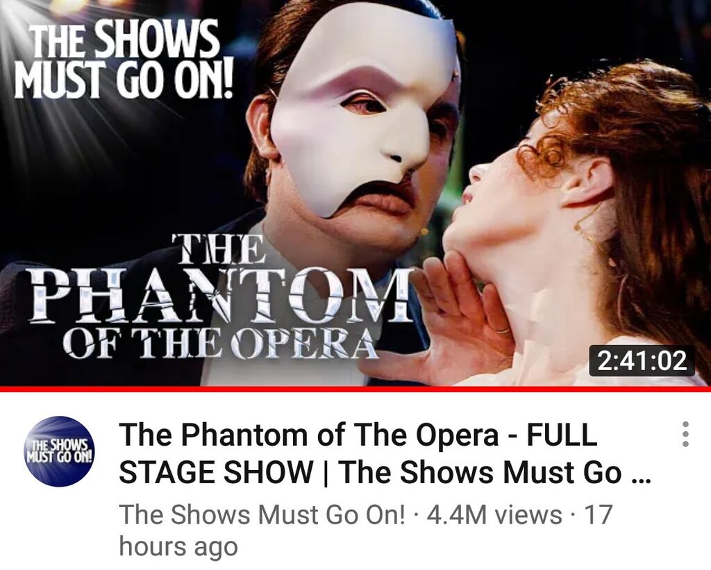711x570 pixels.
Task: Click the 4.4M views text
Action: click(494, 514)
